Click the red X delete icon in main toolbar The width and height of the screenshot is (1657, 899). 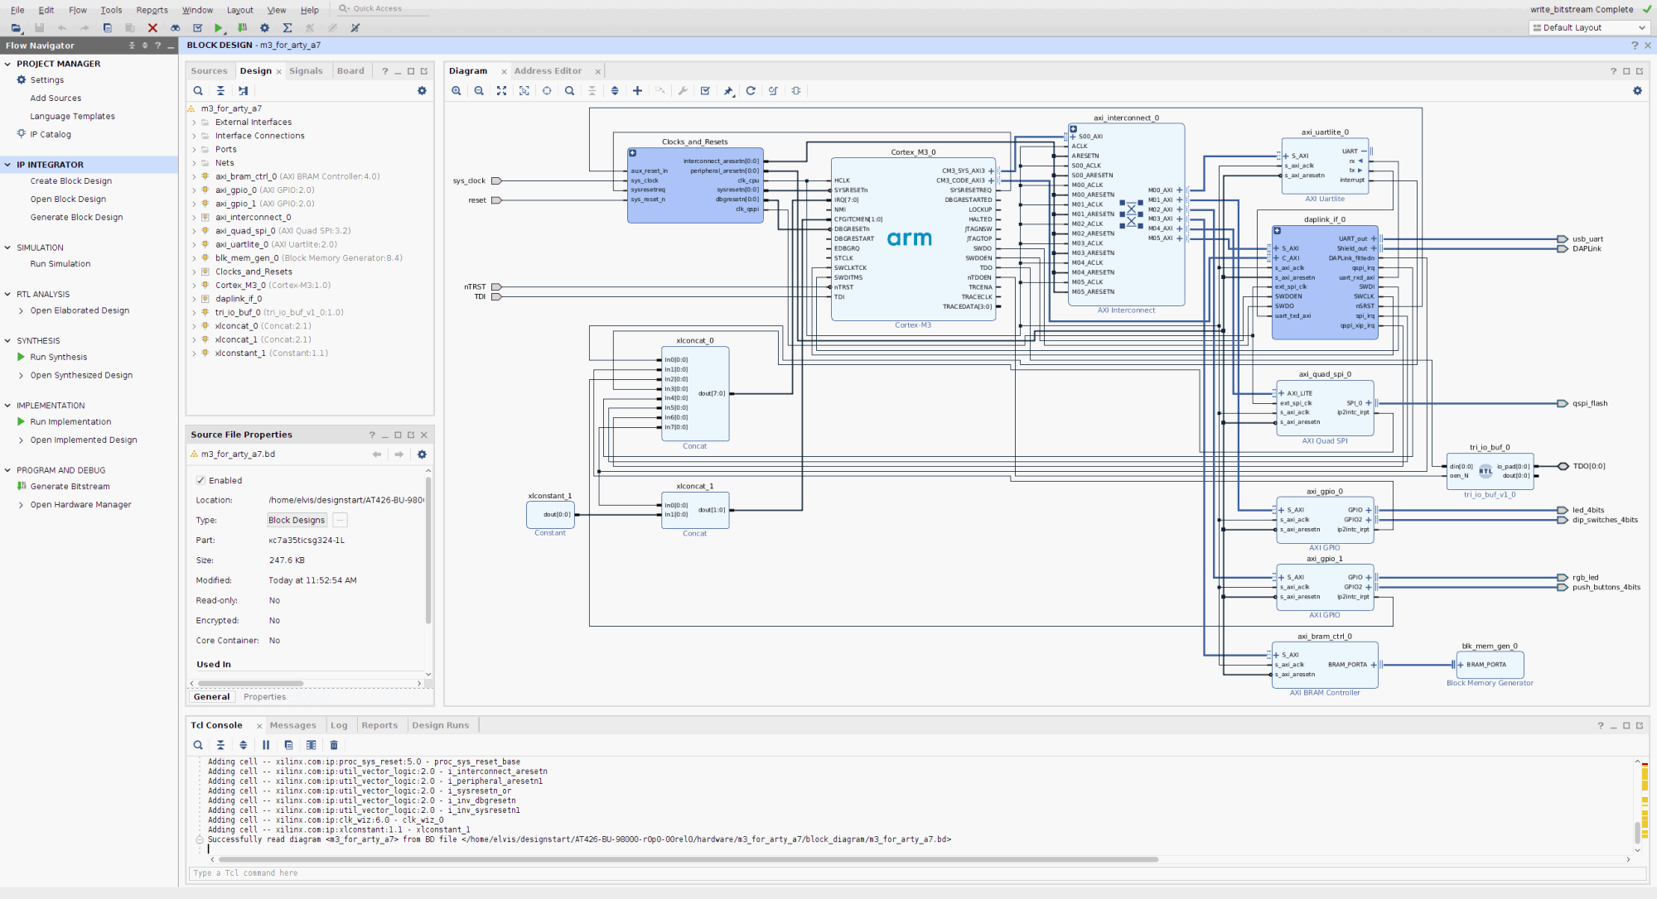152,27
